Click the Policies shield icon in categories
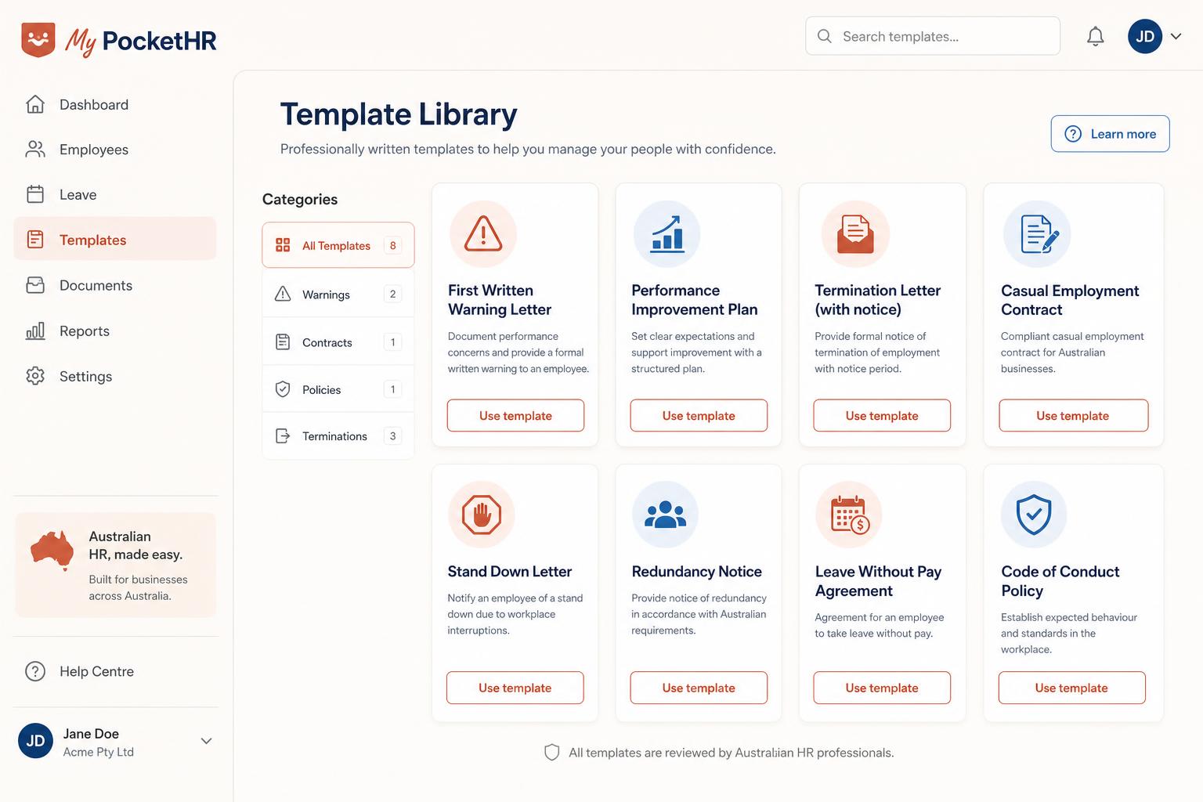 coord(283,389)
